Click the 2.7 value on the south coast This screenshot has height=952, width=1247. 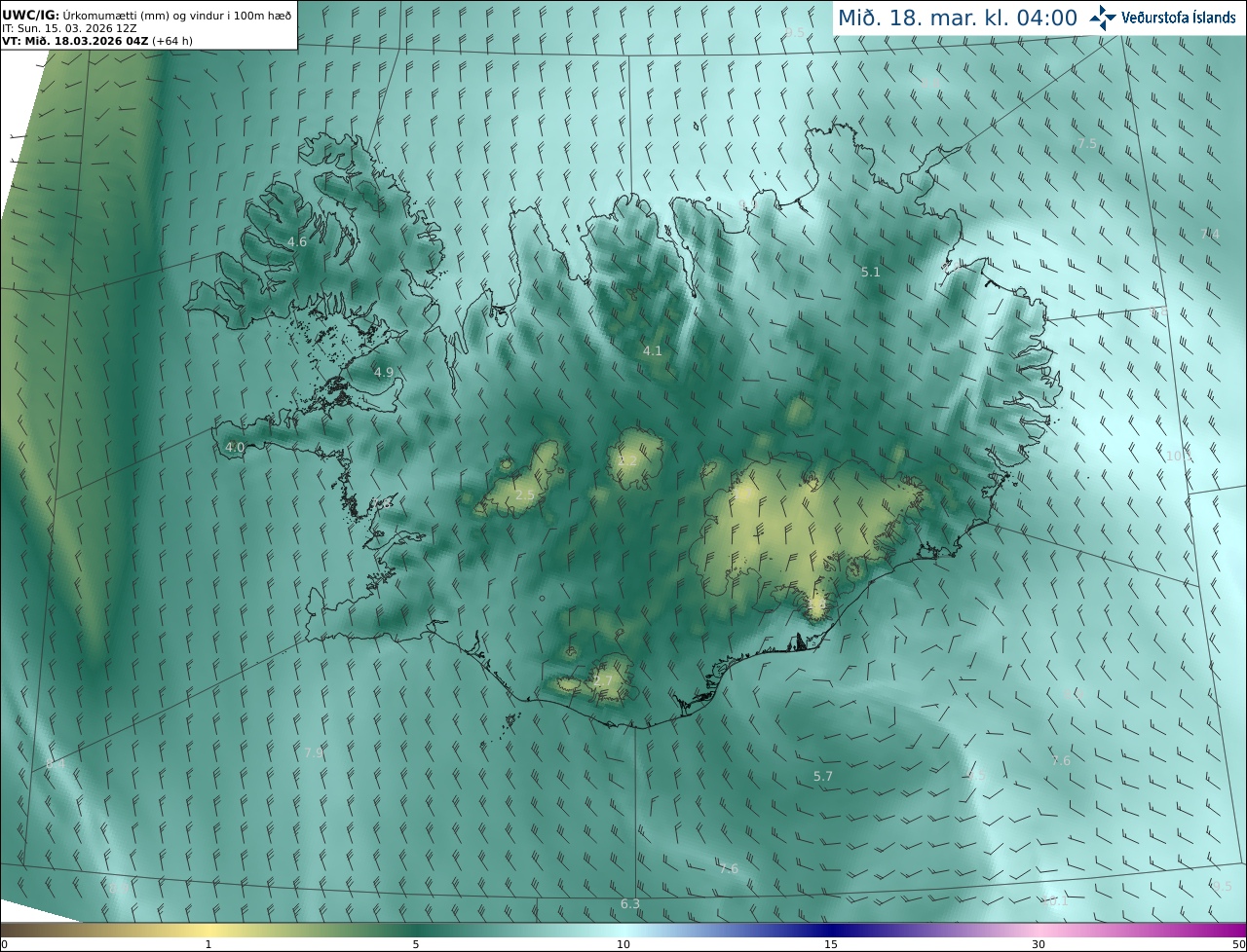click(x=603, y=681)
